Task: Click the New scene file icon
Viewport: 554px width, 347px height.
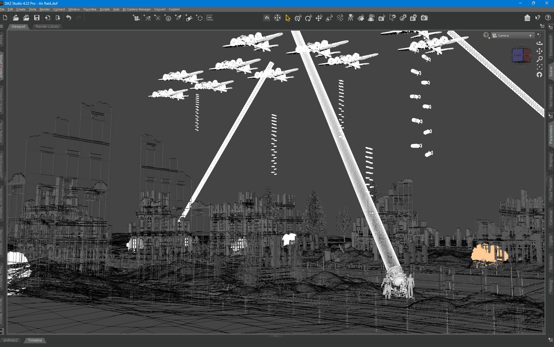Action: click(5, 18)
